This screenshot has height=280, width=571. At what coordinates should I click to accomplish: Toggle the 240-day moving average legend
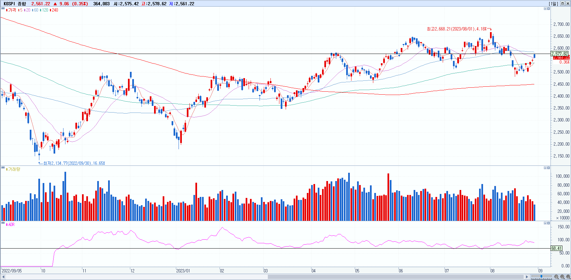pos(54,10)
